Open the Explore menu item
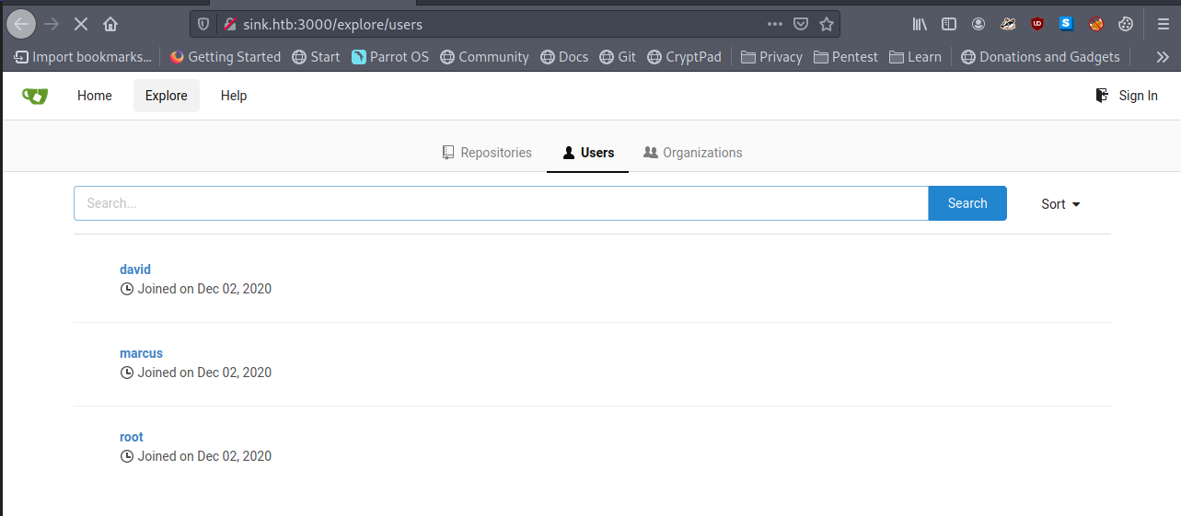This screenshot has width=1181, height=516. (x=166, y=96)
